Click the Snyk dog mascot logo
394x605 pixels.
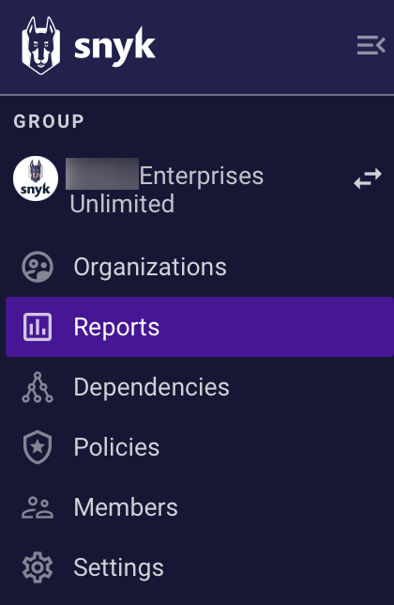tap(41, 45)
